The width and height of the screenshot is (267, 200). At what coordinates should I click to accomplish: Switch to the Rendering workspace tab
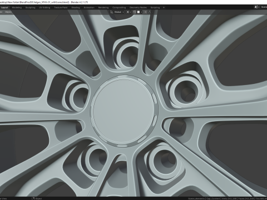(103, 8)
